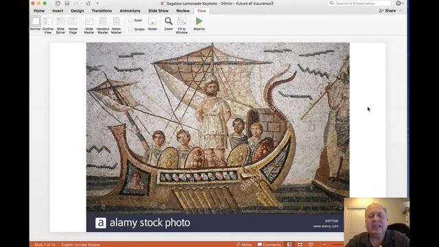Open the sidebar panel icon in the title bar
Image resolution: width=439 pixels, height=247 pixels.
pos(58,3)
